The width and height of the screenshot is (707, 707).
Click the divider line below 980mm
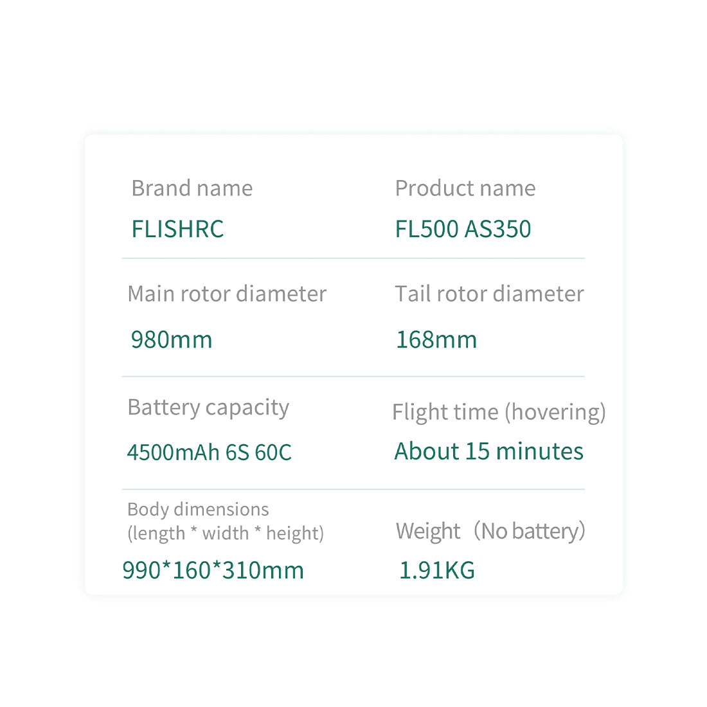coord(353,377)
